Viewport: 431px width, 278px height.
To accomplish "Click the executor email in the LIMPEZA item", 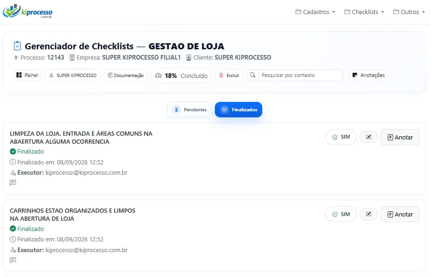I will pyautogui.click(x=86, y=172).
